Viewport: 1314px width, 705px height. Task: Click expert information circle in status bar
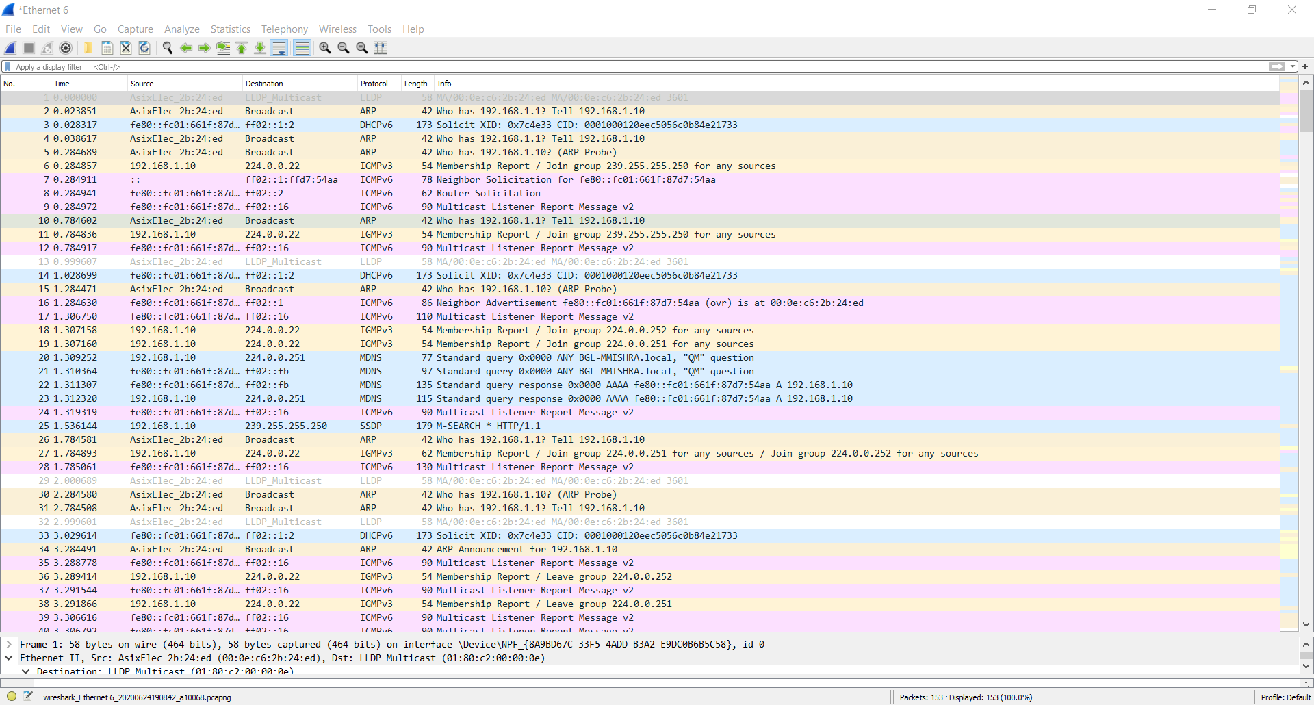pos(12,697)
